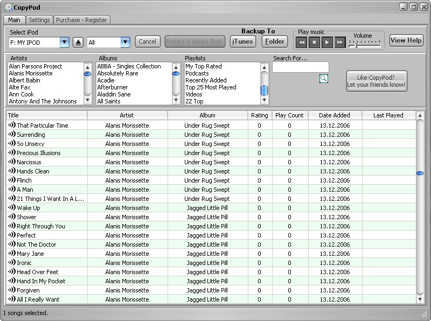Open the Purchase - Register tab
This screenshot has height=321, width=431.
tap(81, 20)
